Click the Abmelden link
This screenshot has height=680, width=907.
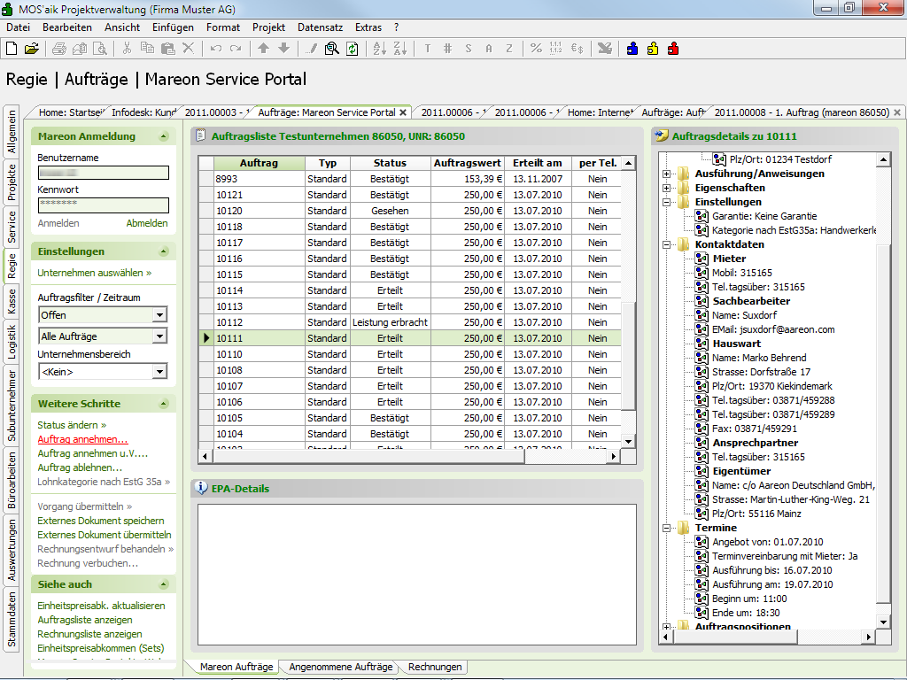click(147, 223)
